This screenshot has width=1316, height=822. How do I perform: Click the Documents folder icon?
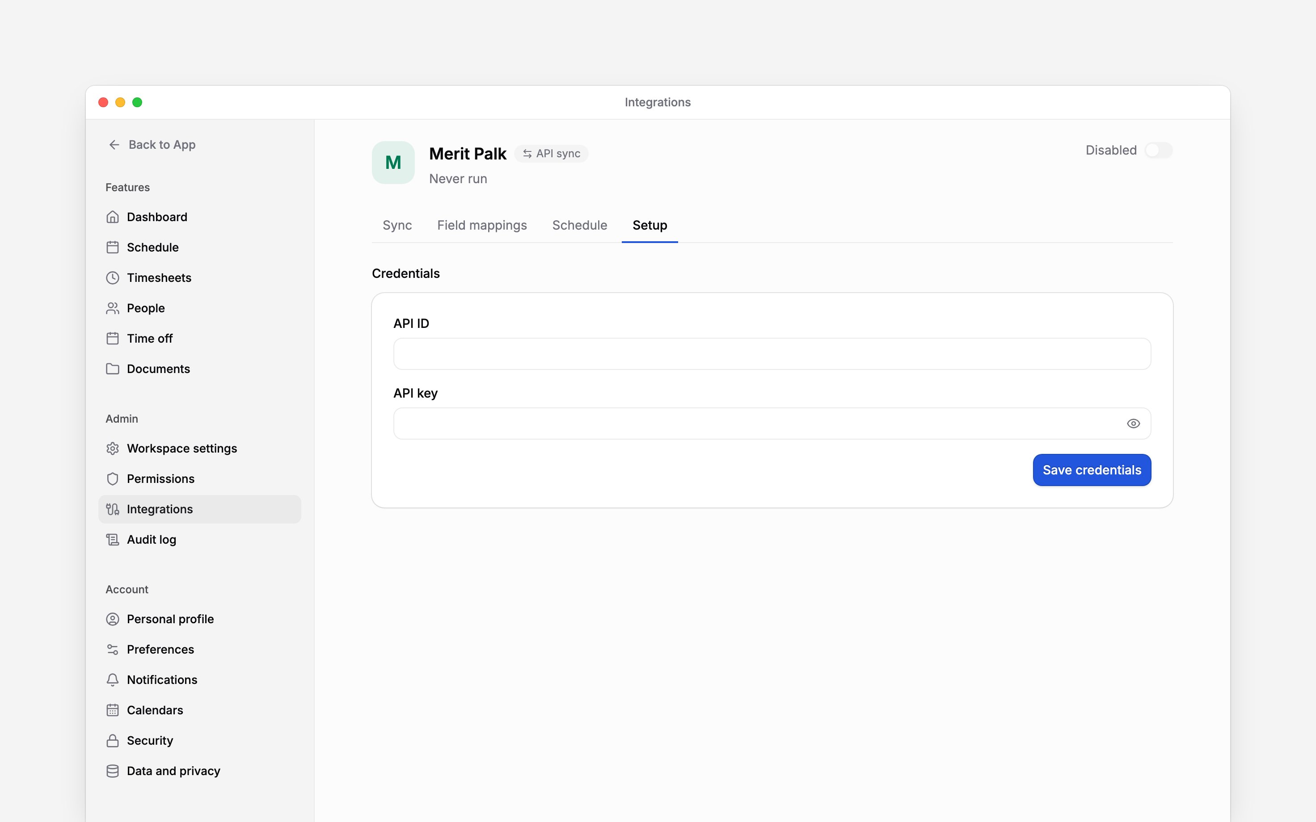(113, 369)
